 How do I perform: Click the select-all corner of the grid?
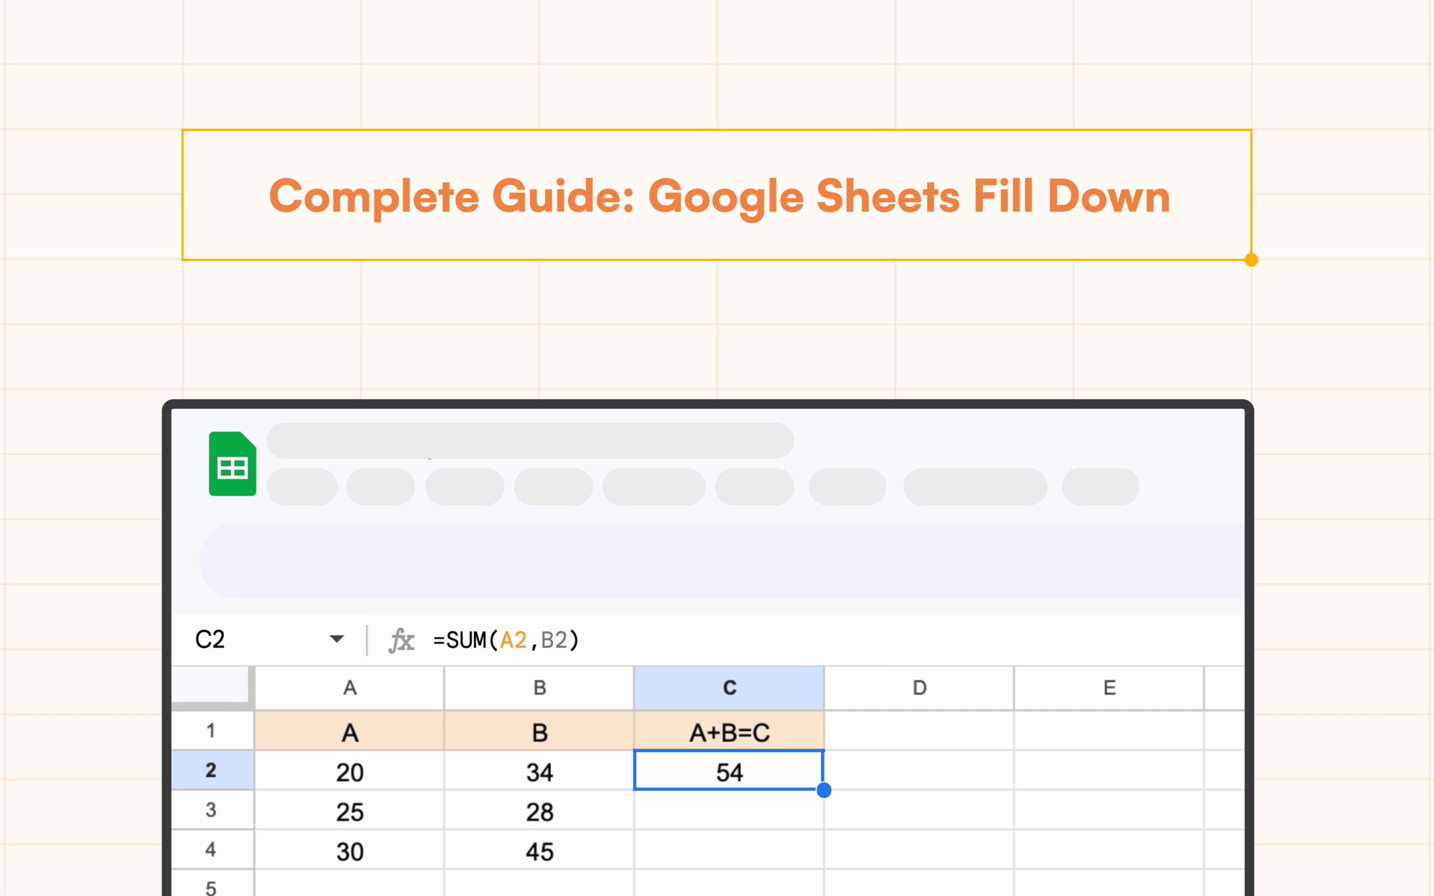[211, 686]
